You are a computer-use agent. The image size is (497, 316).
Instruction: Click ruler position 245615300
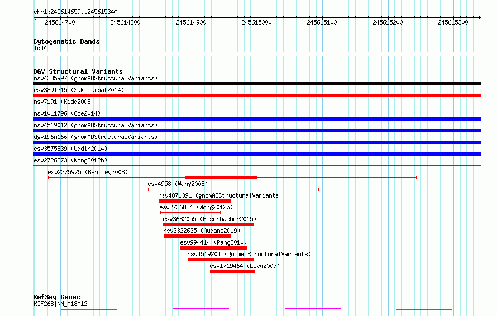[x=453, y=22]
